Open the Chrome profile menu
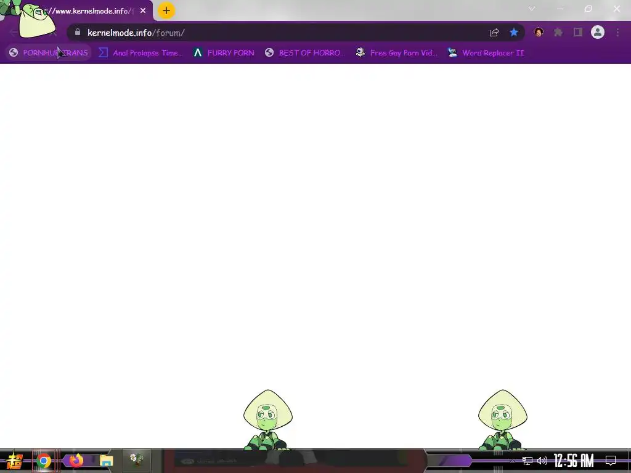Screen dimensions: 631x473 (x=598, y=32)
